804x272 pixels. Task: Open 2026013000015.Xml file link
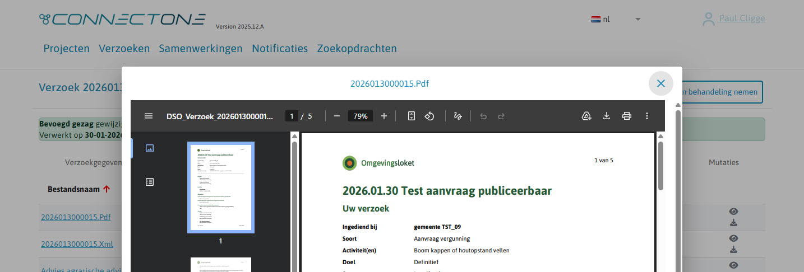point(76,244)
